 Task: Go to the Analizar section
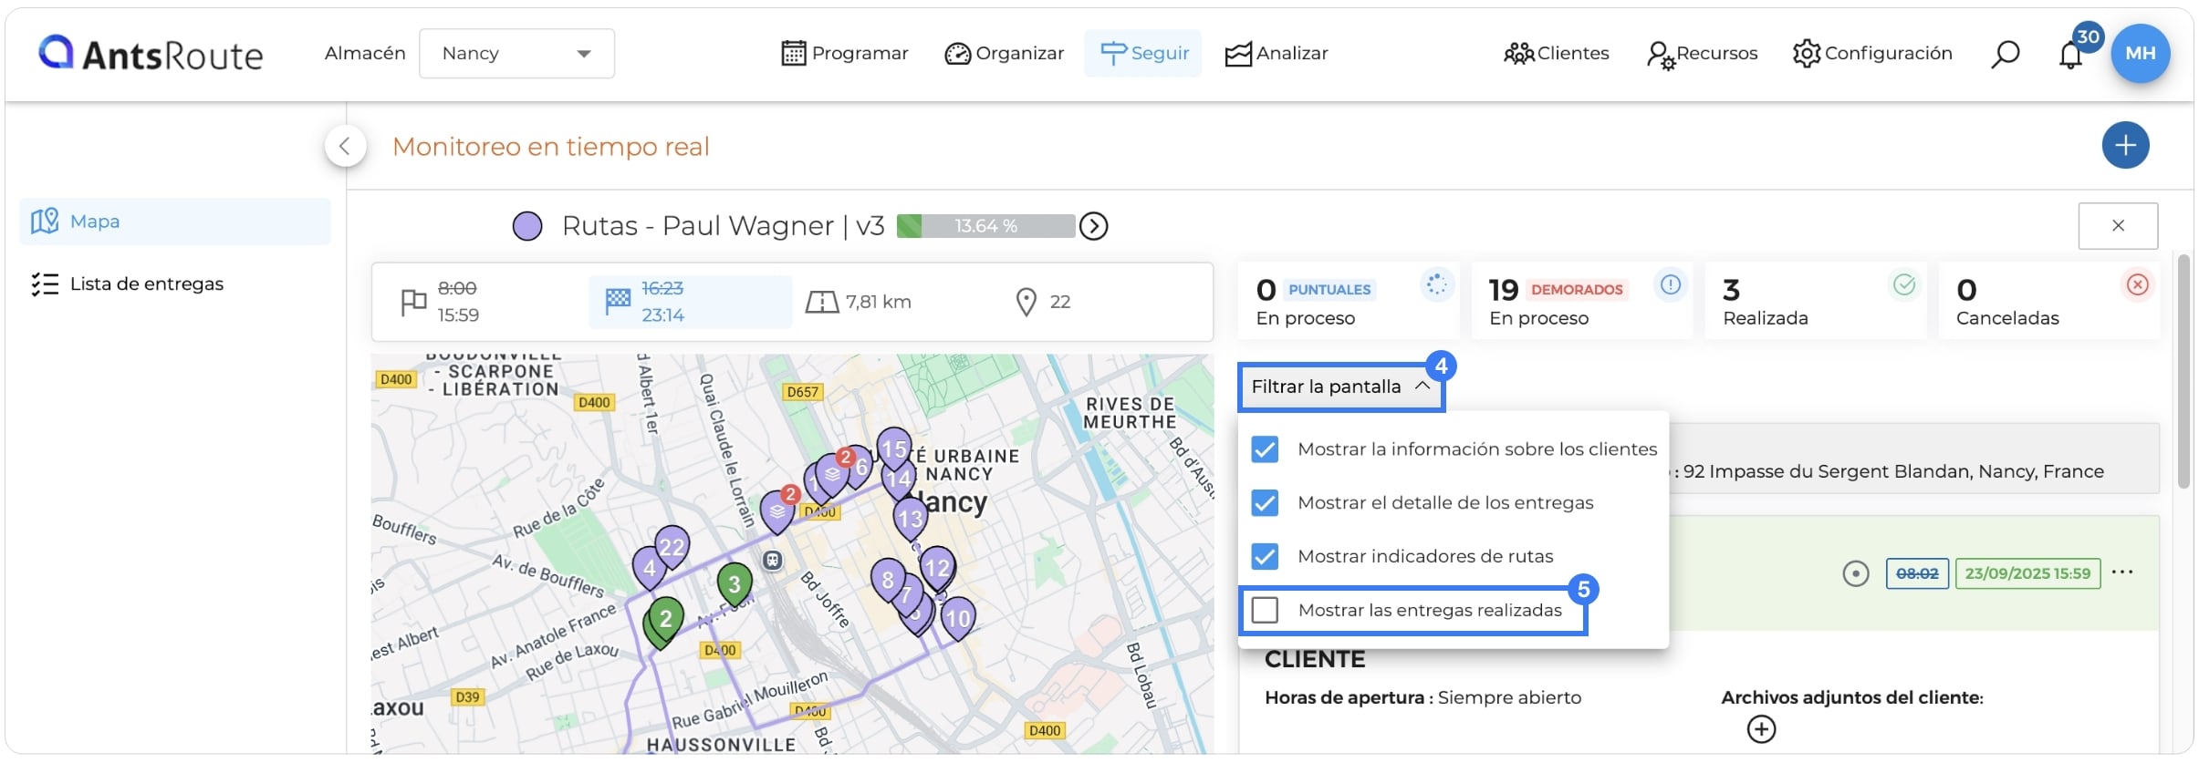click(1277, 54)
